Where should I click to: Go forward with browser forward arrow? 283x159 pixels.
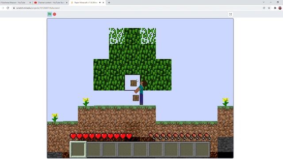3,8
